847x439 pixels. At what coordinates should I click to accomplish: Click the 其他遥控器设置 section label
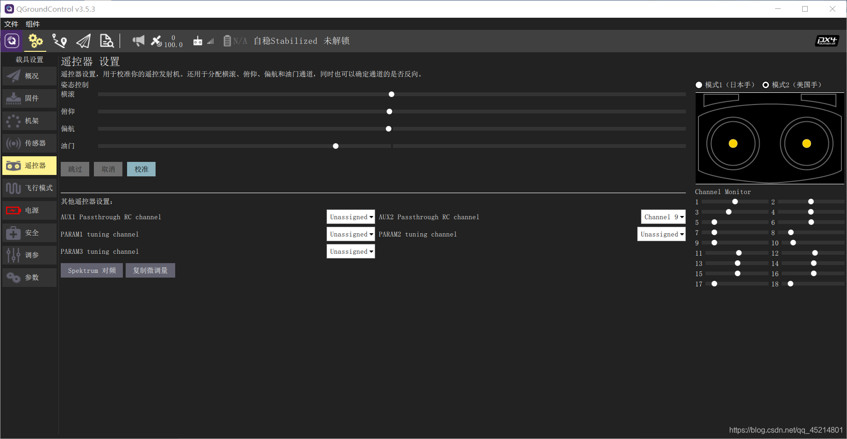coord(87,202)
